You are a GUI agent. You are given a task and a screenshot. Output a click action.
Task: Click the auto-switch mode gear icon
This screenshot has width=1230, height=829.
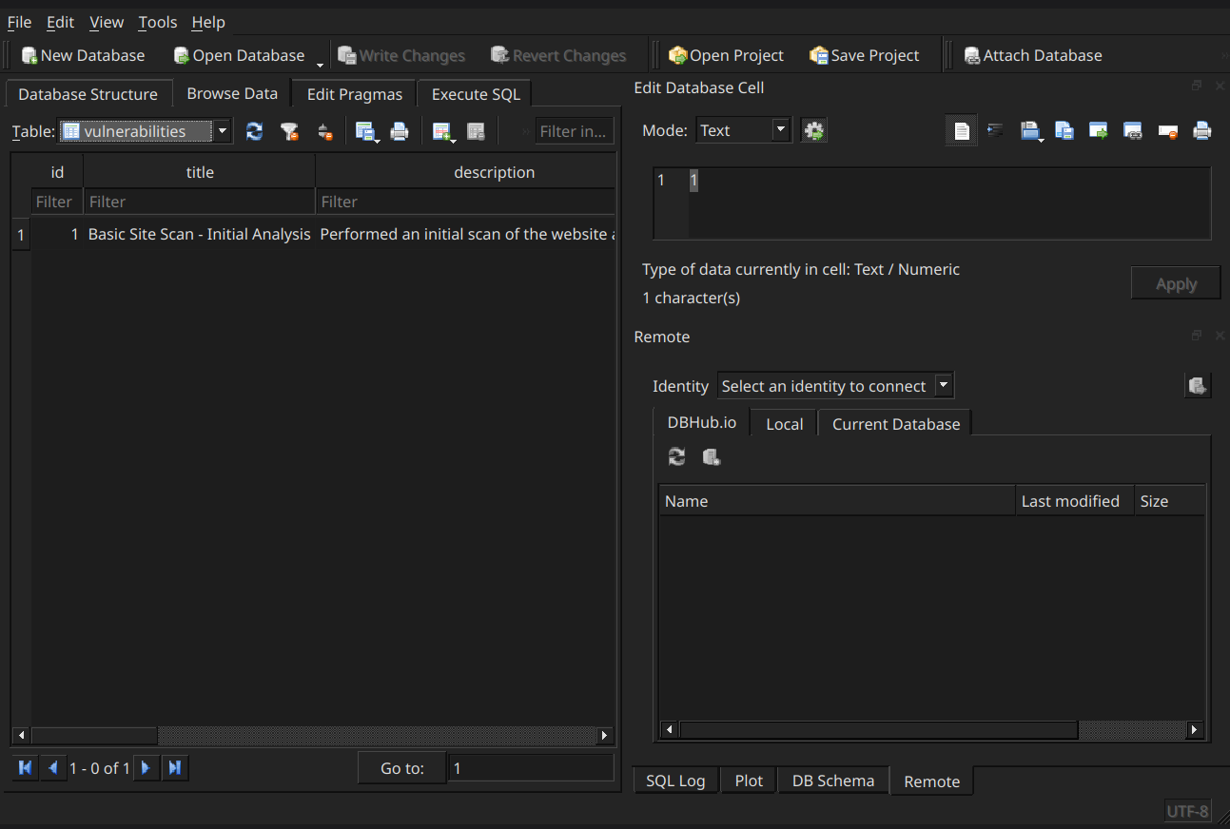coord(813,130)
